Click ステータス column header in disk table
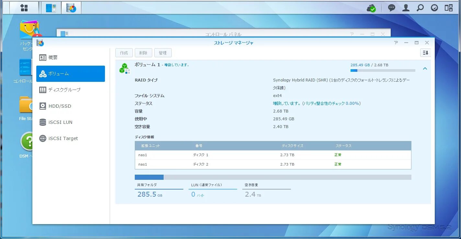461x239 pixels. (x=343, y=146)
